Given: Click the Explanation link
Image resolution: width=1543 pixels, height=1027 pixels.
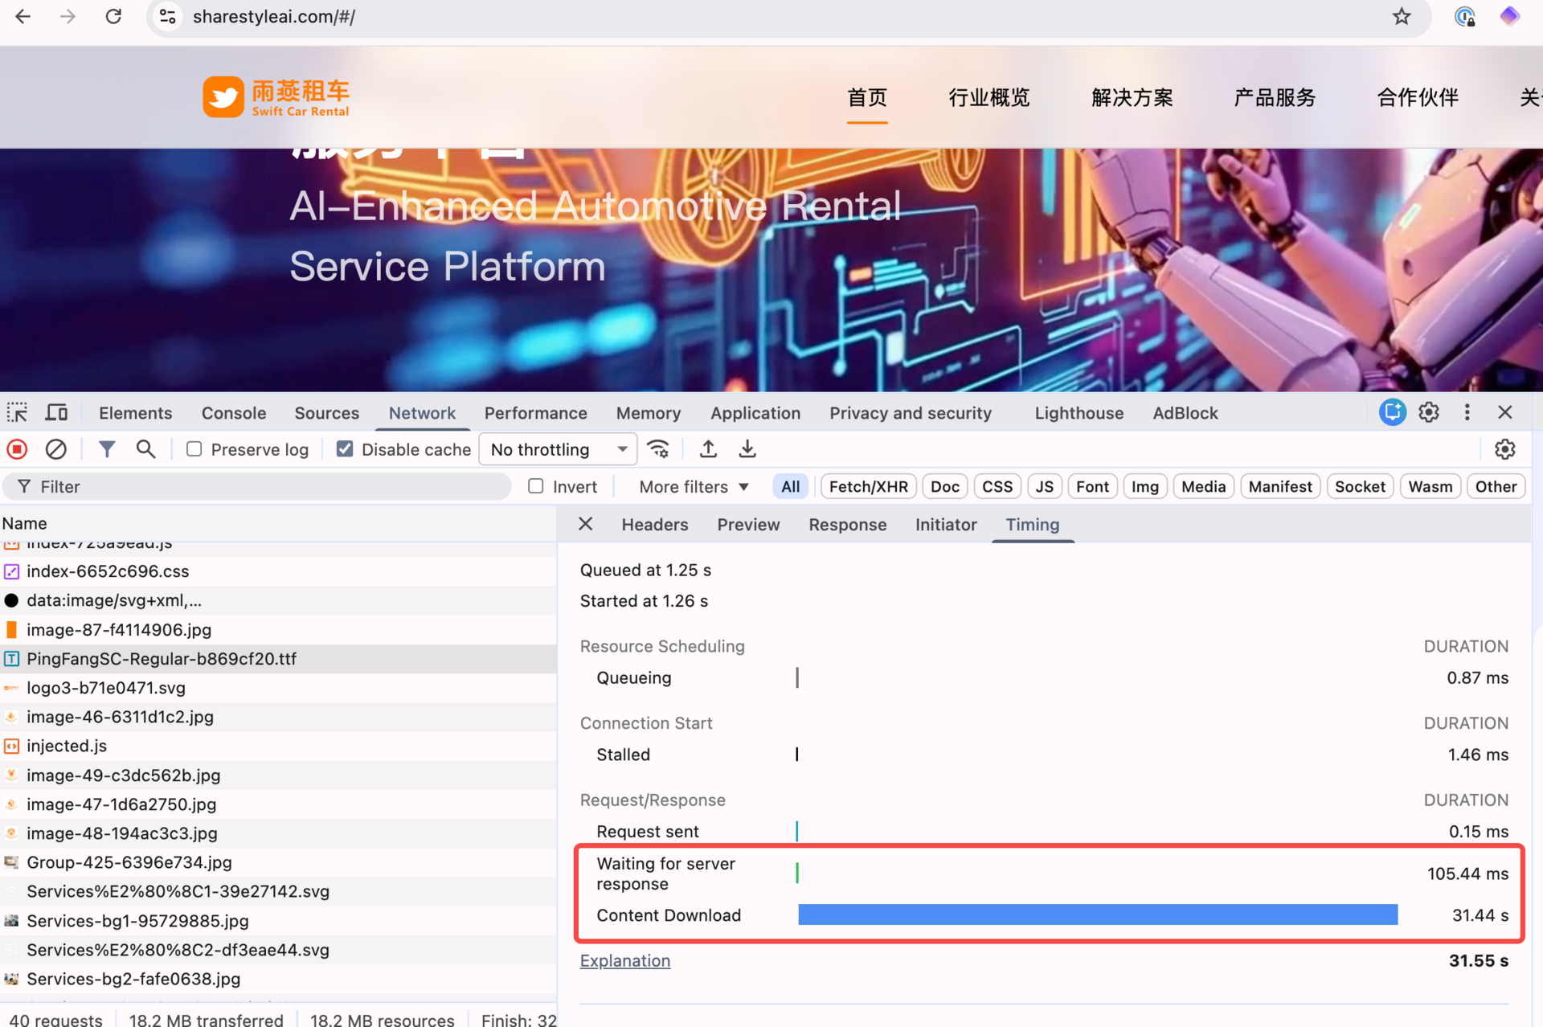Looking at the screenshot, I should point(624,961).
